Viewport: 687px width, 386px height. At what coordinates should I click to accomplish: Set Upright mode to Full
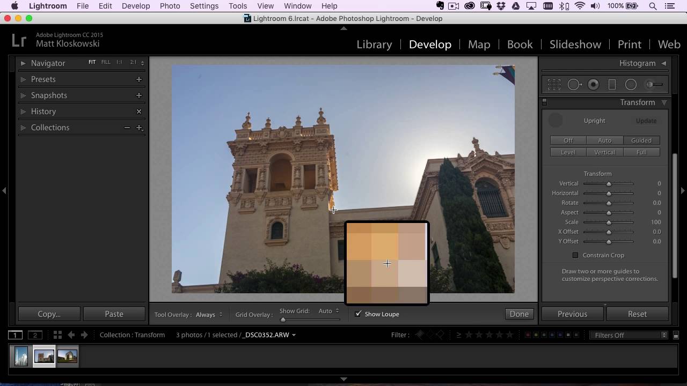[x=641, y=152]
